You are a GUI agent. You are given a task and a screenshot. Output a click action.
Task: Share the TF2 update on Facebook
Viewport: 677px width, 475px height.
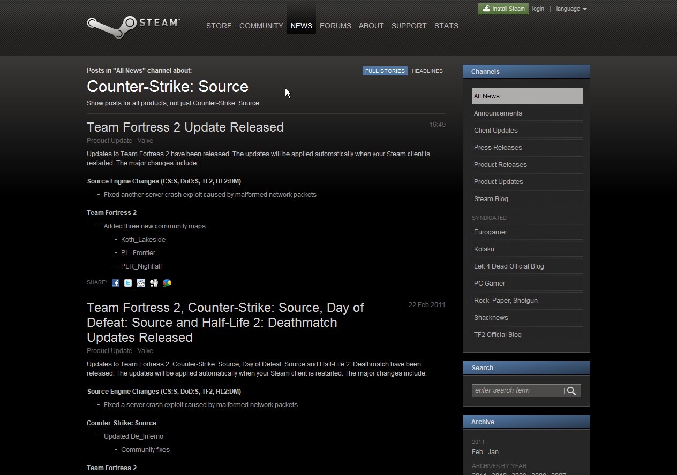tap(115, 283)
